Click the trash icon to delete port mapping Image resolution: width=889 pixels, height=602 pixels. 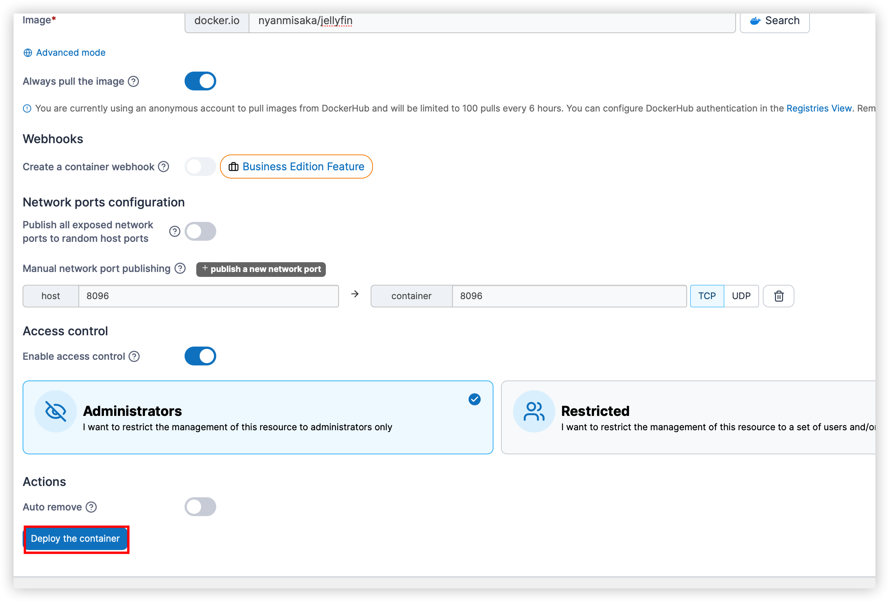pyautogui.click(x=779, y=296)
